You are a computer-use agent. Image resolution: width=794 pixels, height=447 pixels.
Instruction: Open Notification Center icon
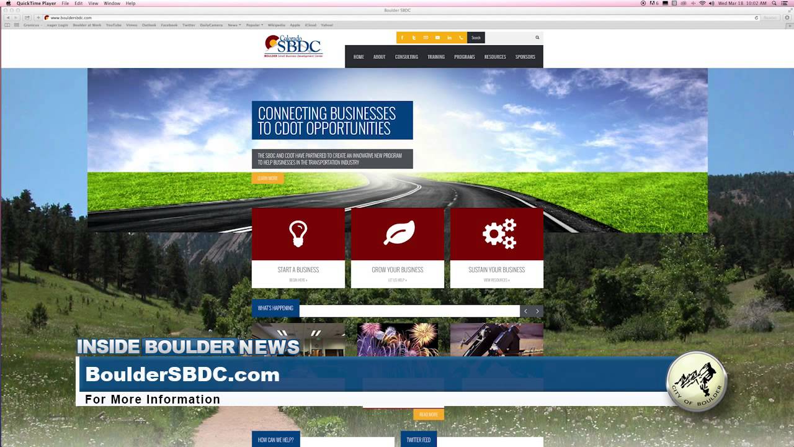click(786, 3)
